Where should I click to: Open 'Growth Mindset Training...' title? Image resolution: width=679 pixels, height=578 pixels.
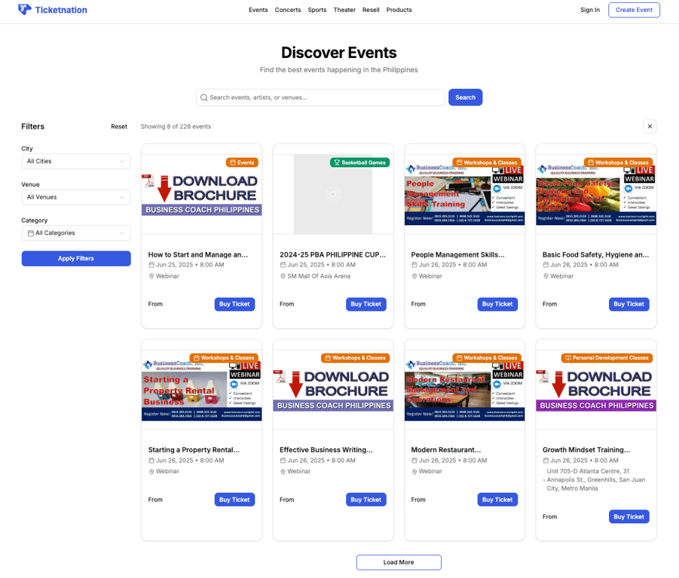[586, 450]
